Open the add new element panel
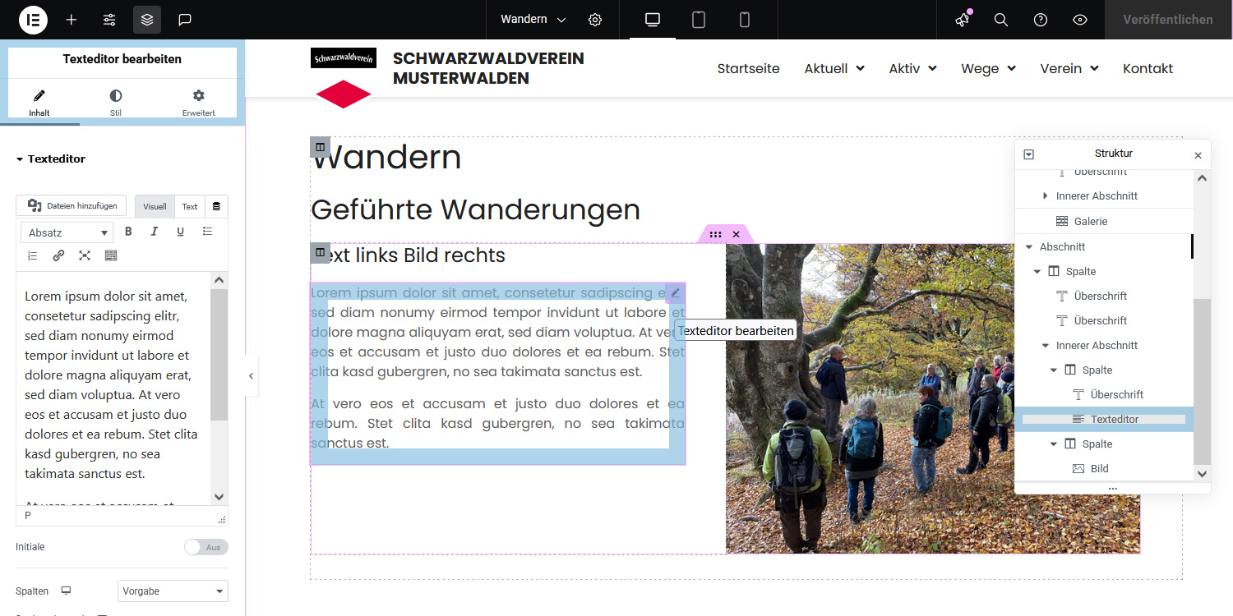This screenshot has height=616, width=1233. click(71, 19)
